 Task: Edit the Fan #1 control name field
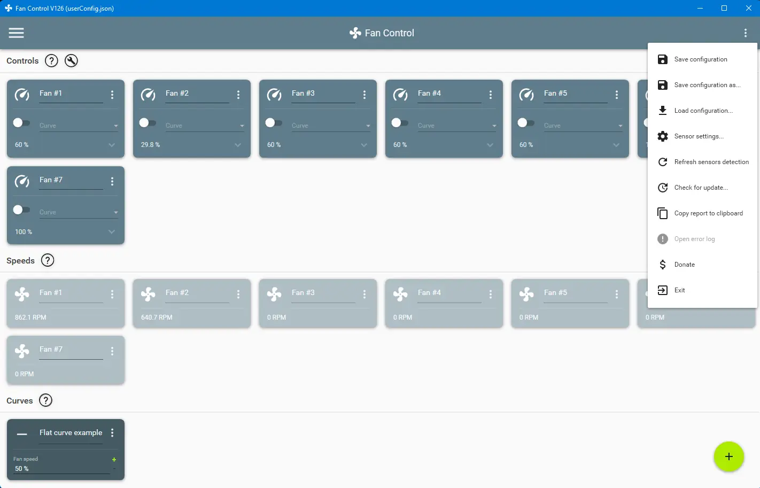pyautogui.click(x=71, y=94)
